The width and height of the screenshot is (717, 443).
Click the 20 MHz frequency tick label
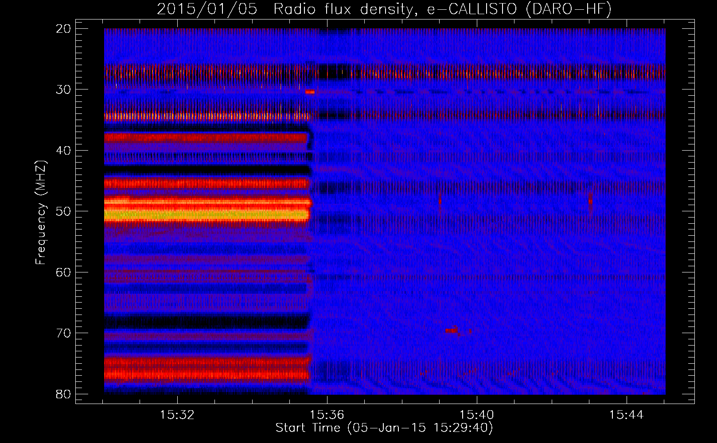coord(63,29)
